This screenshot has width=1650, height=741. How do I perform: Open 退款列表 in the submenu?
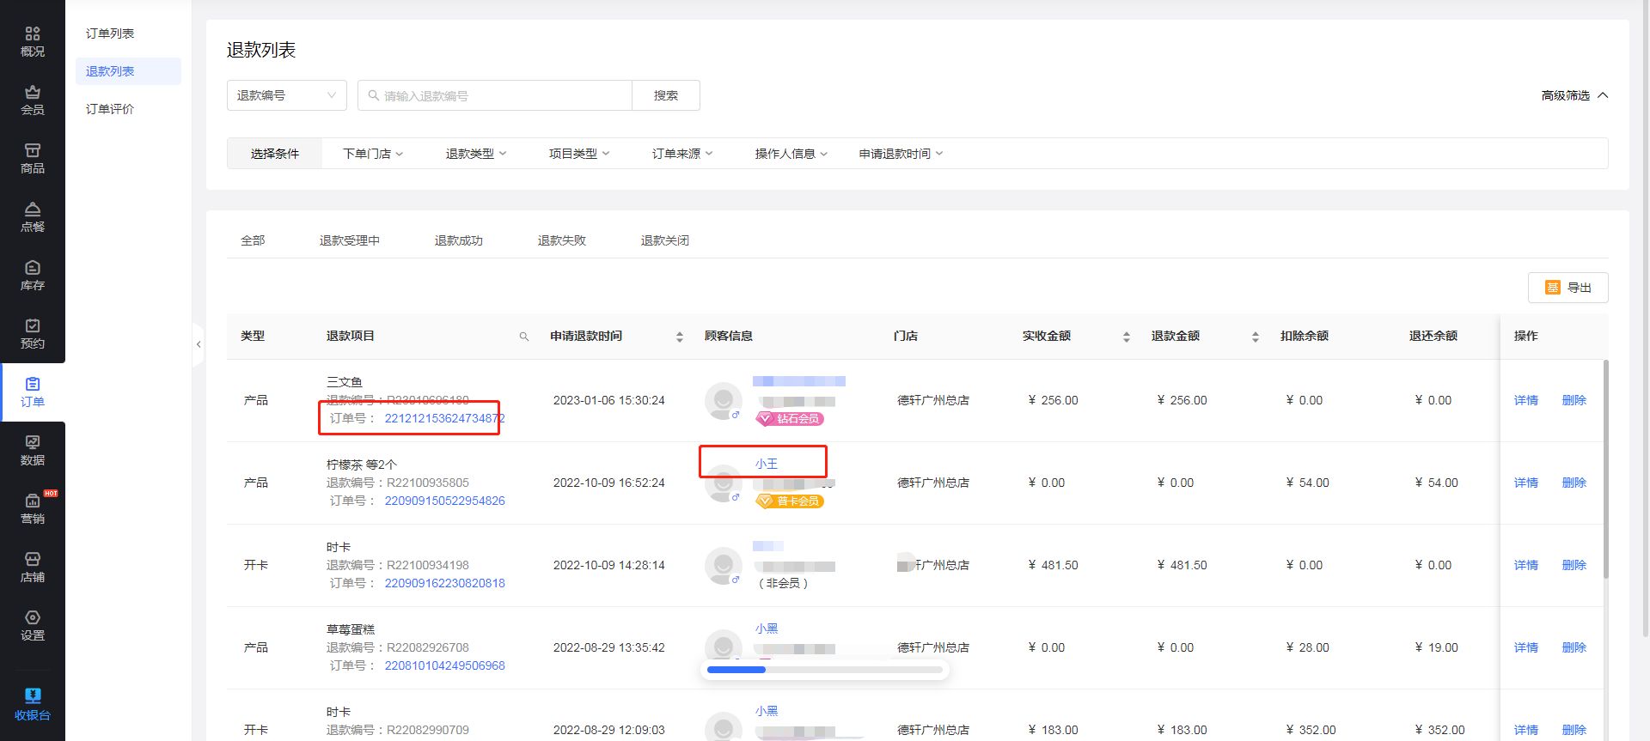(128, 71)
